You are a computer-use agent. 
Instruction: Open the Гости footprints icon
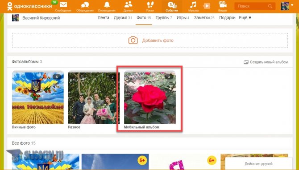coord(150,5)
